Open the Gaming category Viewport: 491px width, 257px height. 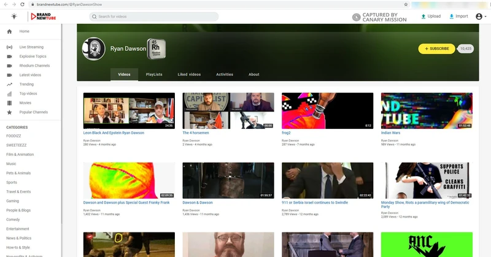(12, 201)
